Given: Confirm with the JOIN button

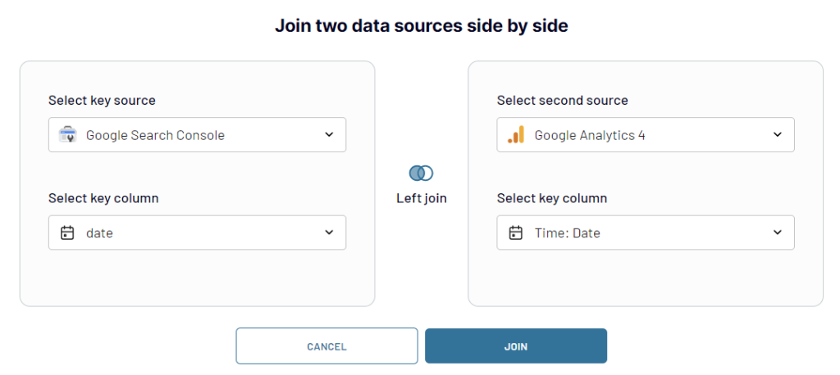Looking at the screenshot, I should pos(516,346).
